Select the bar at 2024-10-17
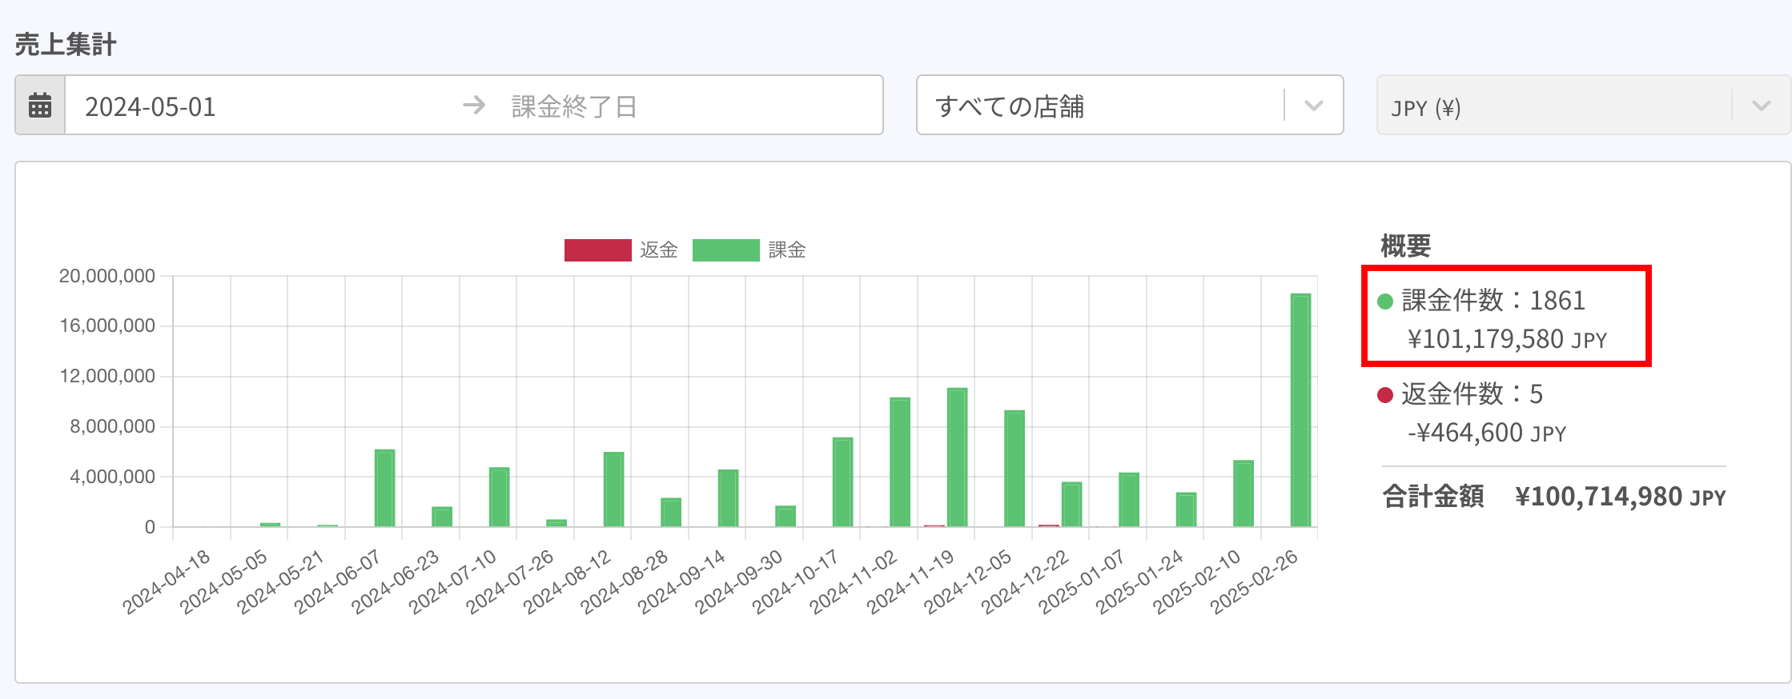 pos(842,482)
